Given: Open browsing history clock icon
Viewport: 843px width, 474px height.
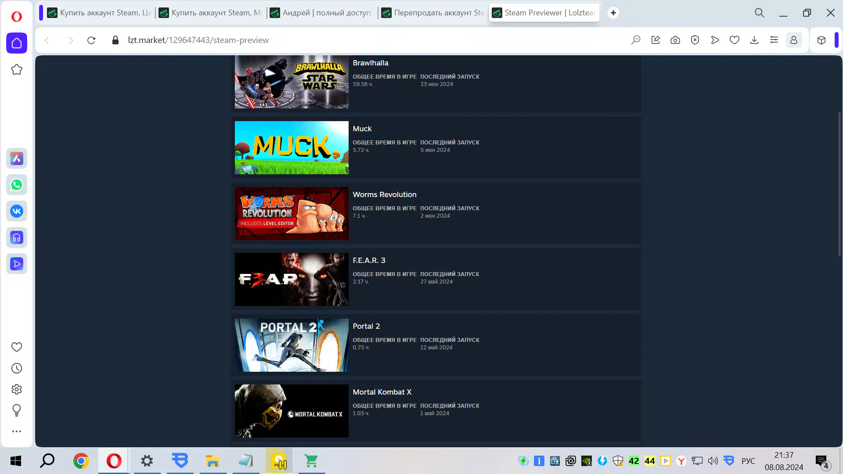Looking at the screenshot, I should click(17, 368).
